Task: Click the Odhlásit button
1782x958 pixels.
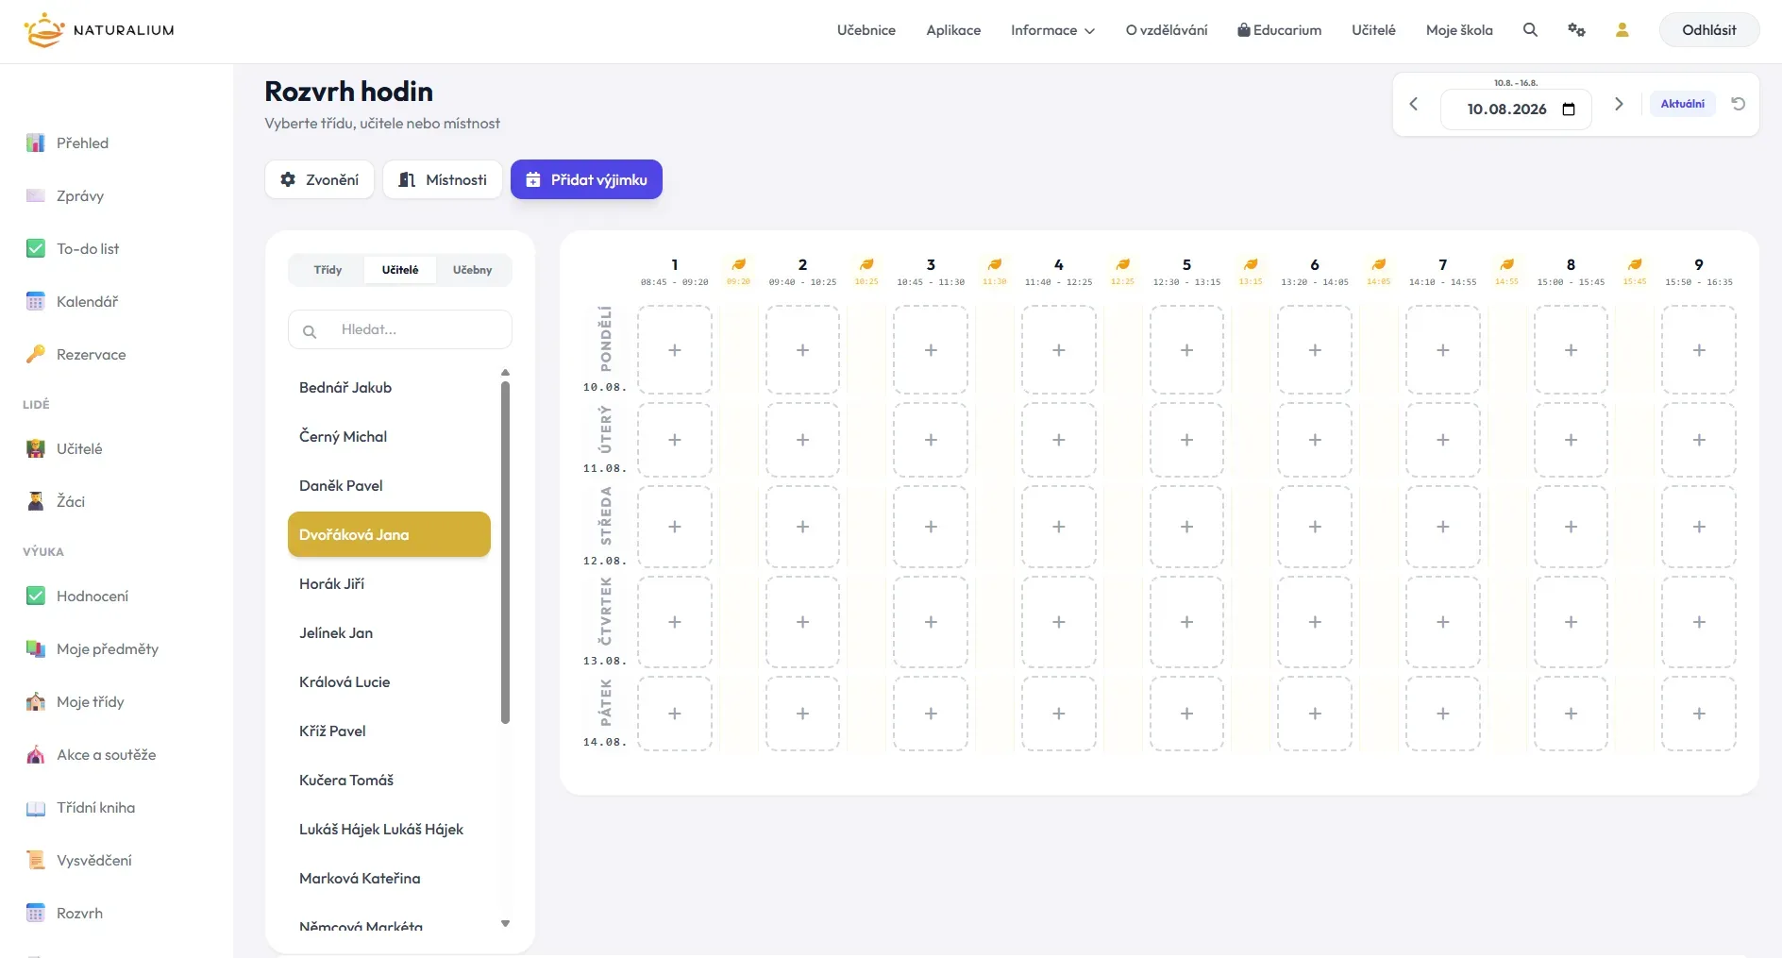Action: [x=1708, y=30]
